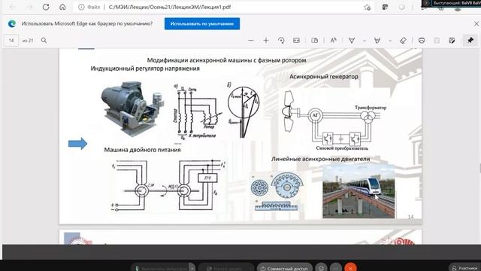Fit PDF page to width
The height and width of the screenshot is (271, 481).
(296, 40)
